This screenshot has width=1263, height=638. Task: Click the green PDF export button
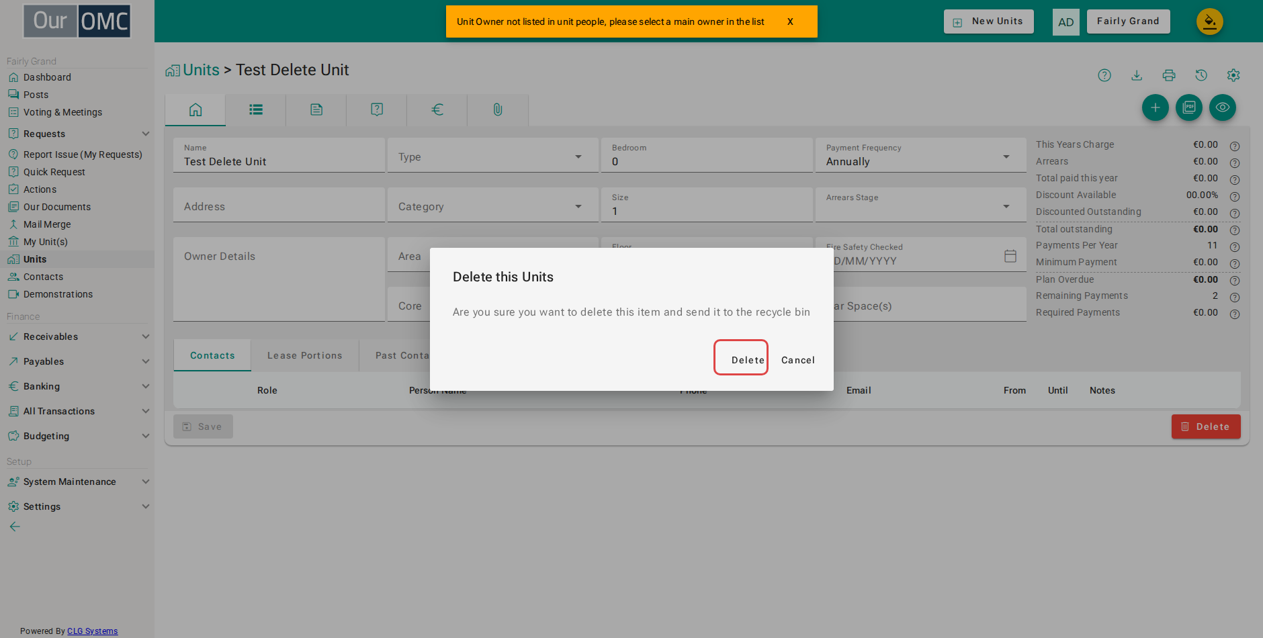coord(1189,107)
